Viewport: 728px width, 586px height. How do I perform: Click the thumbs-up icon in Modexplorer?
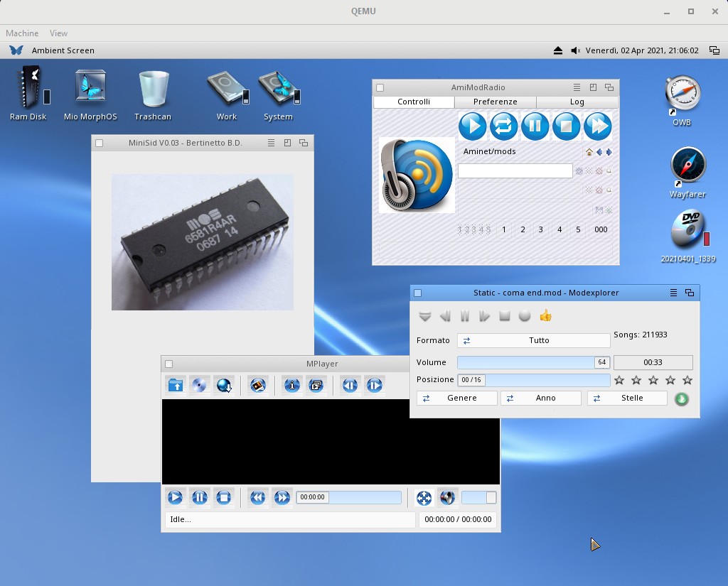[x=545, y=316]
